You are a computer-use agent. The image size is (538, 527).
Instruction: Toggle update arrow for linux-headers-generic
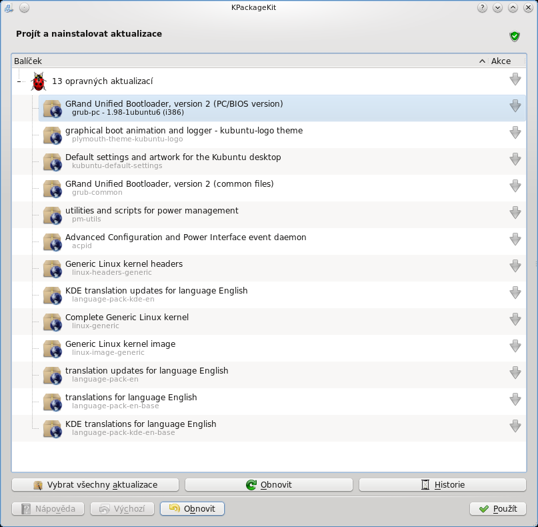[x=515, y=266]
